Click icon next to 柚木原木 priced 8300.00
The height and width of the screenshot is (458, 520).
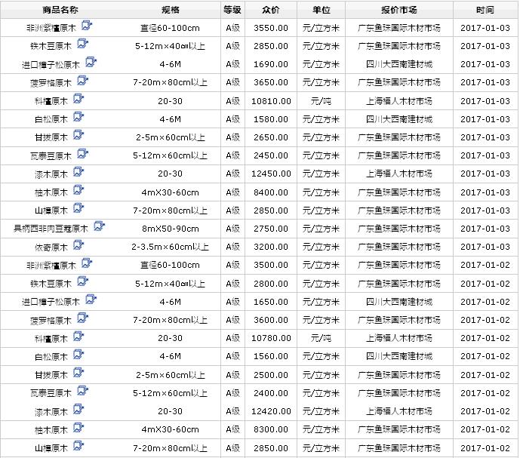click(x=78, y=428)
